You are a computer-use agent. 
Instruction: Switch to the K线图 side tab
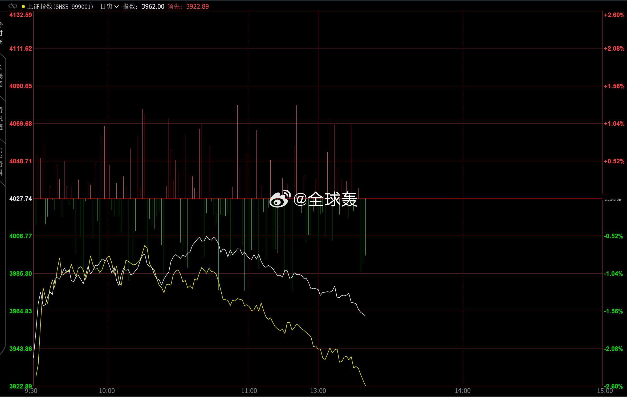click(1, 76)
